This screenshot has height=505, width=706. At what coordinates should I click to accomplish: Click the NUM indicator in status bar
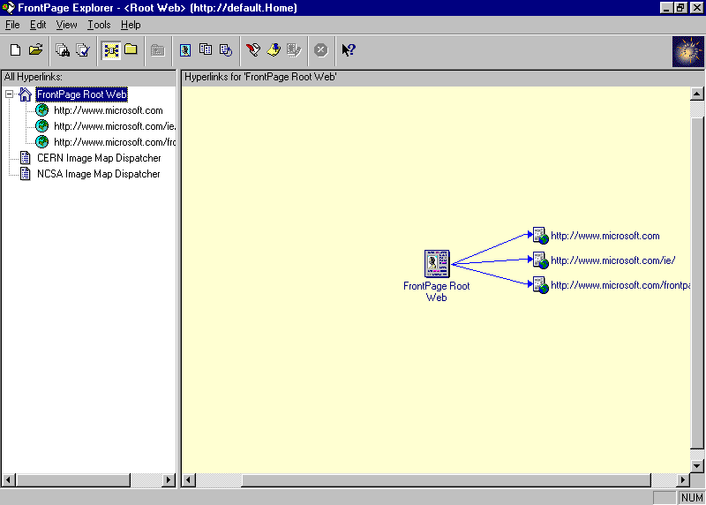coord(692,497)
